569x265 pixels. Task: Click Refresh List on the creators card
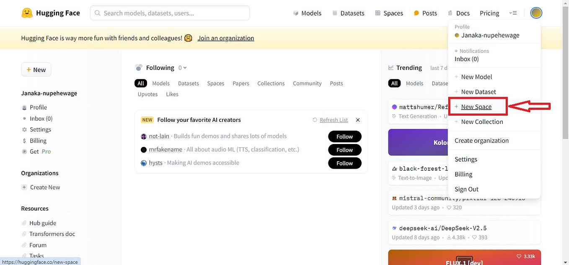pyautogui.click(x=333, y=120)
